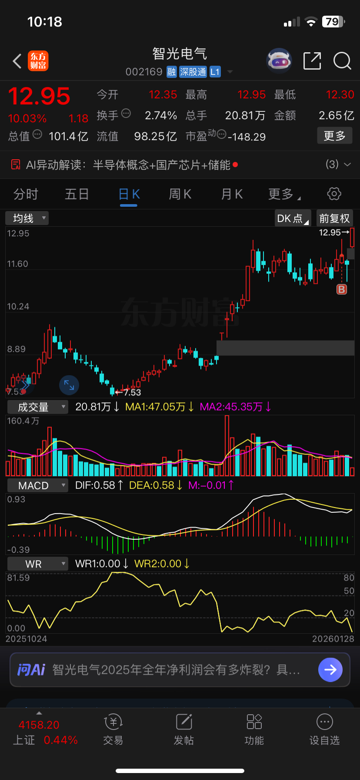Tap the stock code 002169
This screenshot has height=780, width=360.
(x=144, y=72)
